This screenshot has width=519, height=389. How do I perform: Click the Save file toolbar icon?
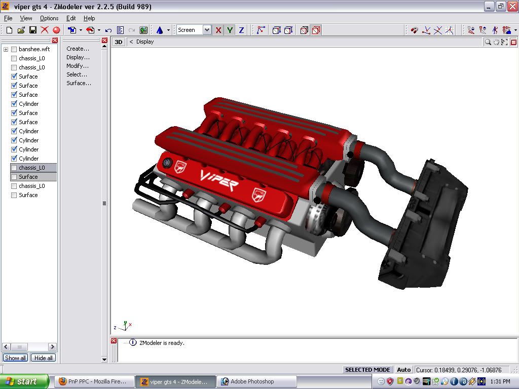[32, 30]
